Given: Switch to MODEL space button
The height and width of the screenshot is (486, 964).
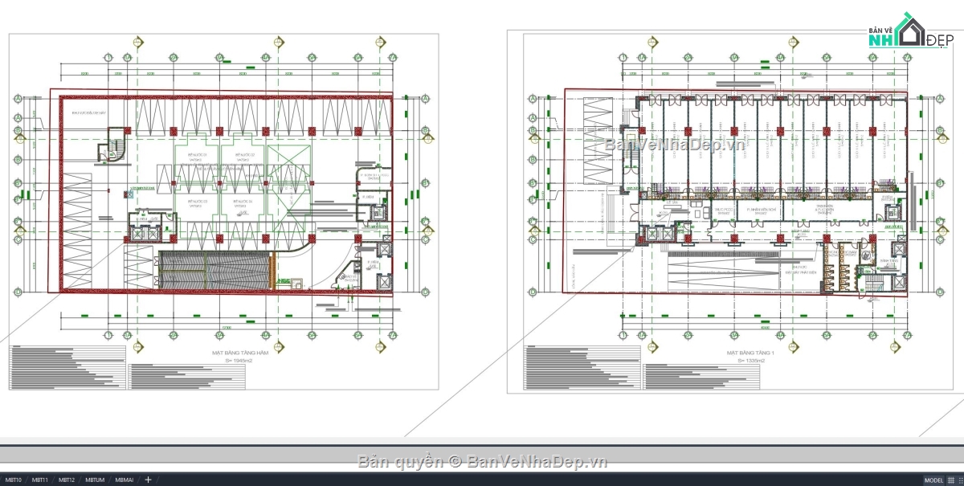Looking at the screenshot, I should [934, 480].
